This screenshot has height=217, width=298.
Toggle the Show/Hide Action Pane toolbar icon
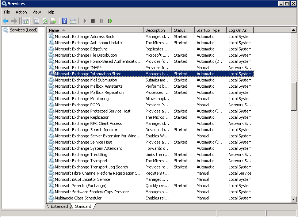73,21
